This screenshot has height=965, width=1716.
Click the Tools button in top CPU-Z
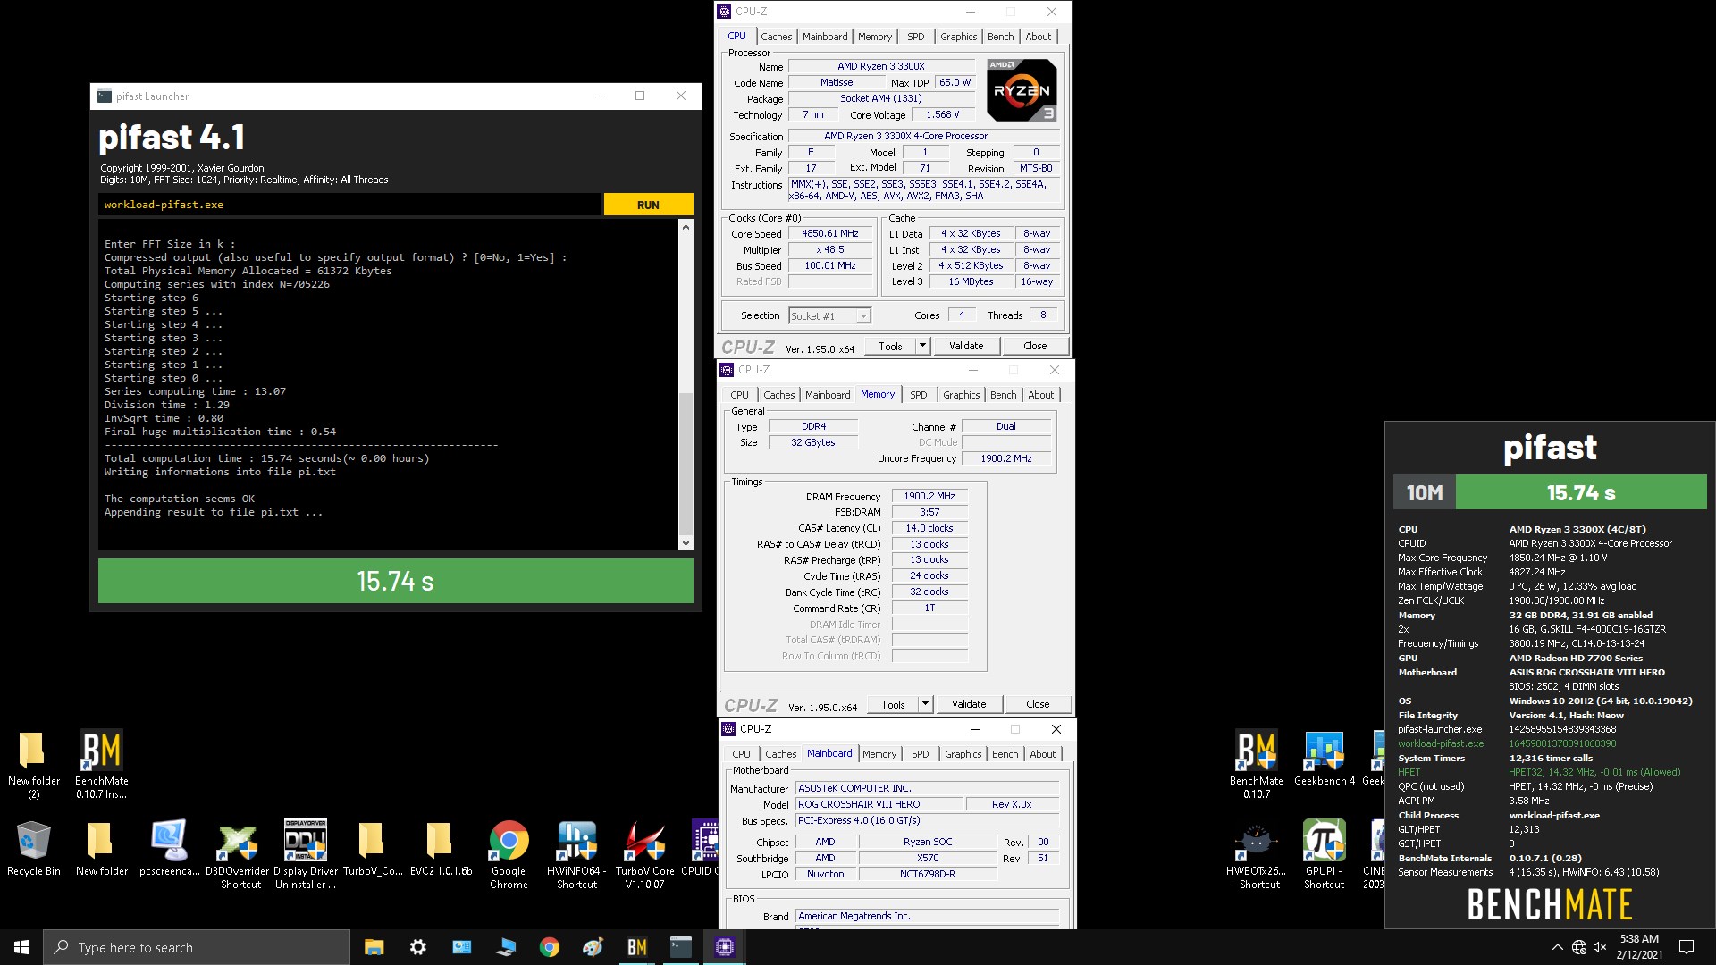890,346
